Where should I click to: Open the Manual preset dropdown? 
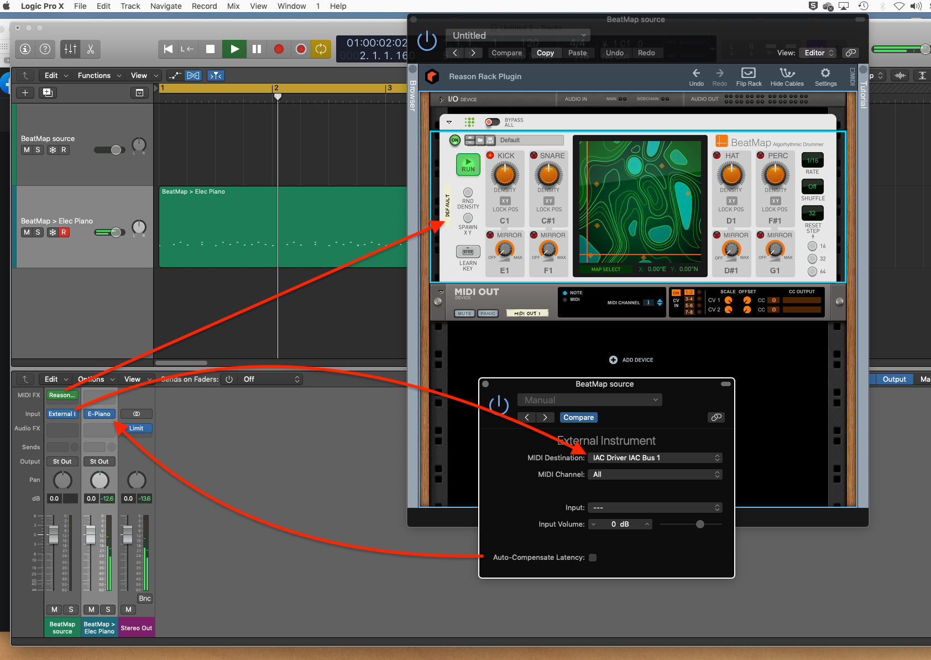(589, 400)
